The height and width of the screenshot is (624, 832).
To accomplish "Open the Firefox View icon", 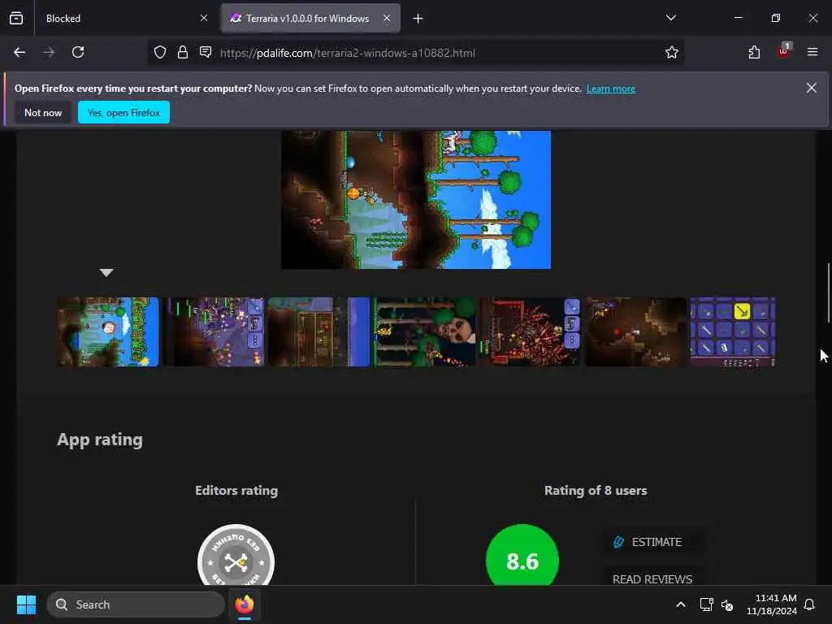I will coord(16,18).
